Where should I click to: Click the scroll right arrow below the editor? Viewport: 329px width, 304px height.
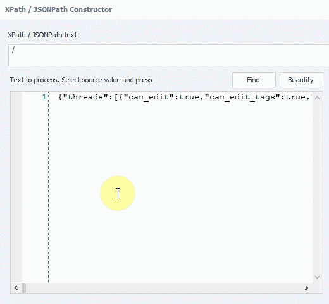coord(307,288)
